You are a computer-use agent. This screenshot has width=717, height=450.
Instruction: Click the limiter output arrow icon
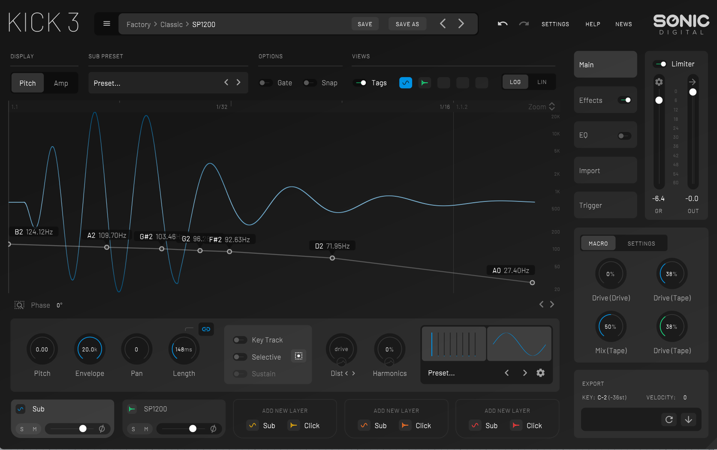[x=693, y=82]
